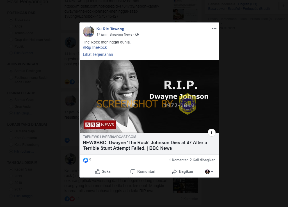Click the English (US) language option

[247, 4]
